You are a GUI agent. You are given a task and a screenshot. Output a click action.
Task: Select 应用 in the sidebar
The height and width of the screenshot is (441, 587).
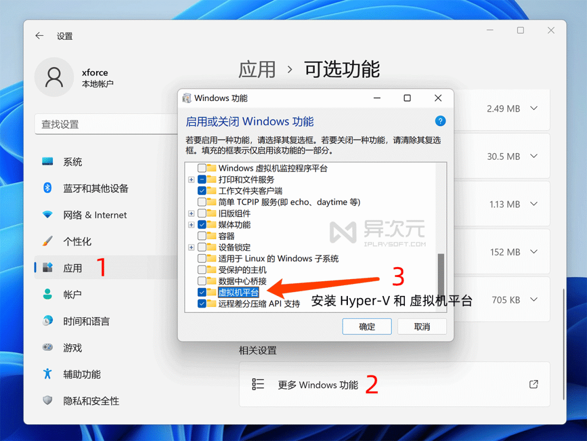click(x=105, y=268)
